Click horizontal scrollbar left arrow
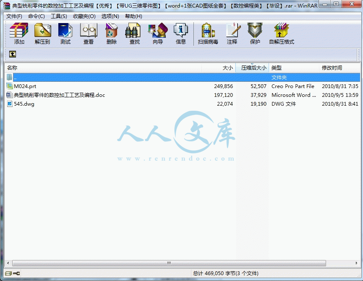Viewport: 363px width, 281px height. click(x=8, y=263)
